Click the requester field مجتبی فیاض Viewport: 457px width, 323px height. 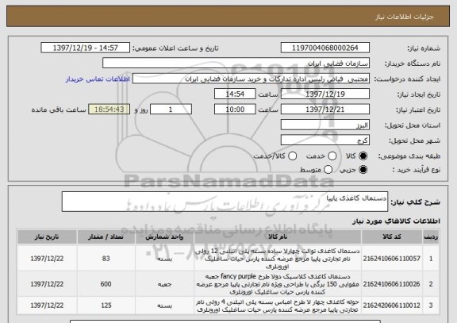(x=251, y=79)
